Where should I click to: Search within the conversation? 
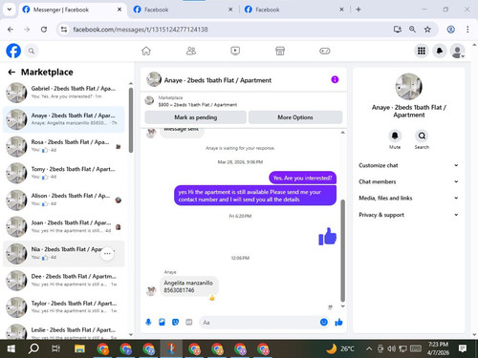tap(422, 137)
